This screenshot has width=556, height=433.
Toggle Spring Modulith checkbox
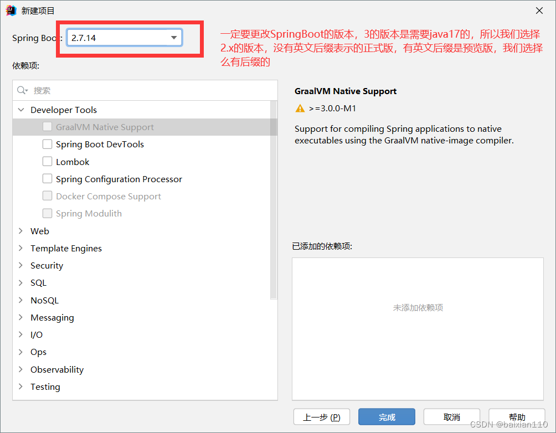point(47,213)
